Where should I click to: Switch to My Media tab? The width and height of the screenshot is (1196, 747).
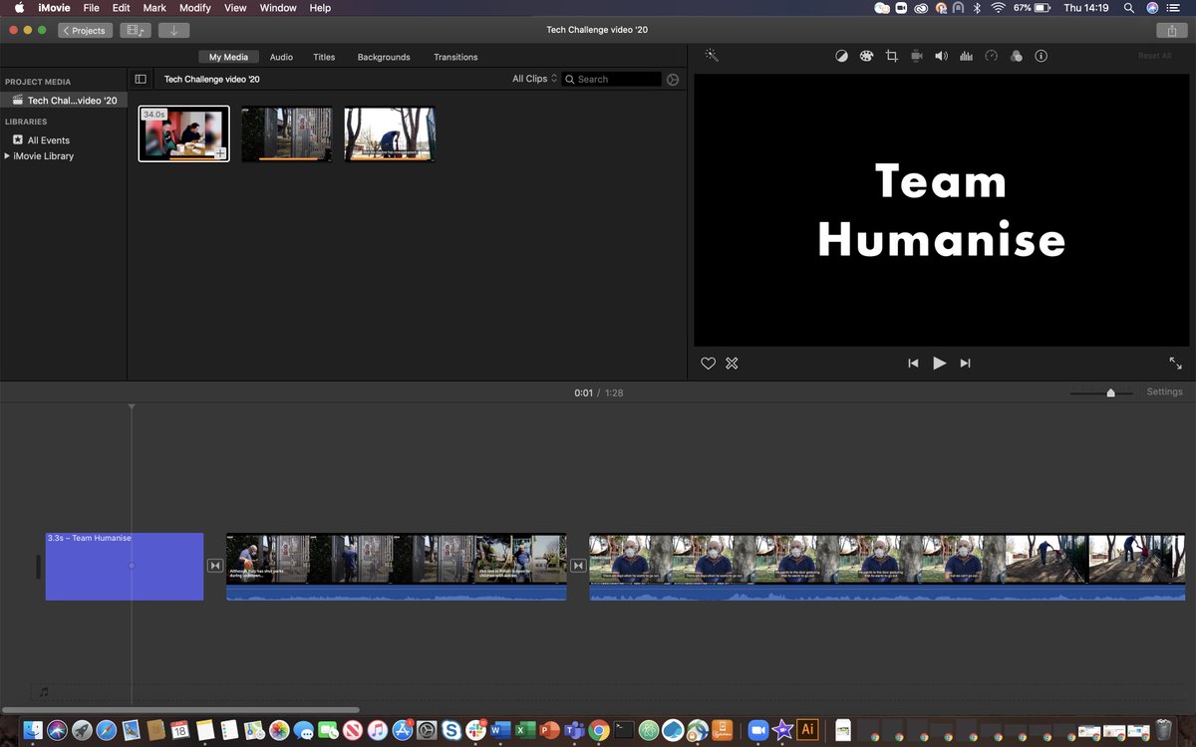[228, 57]
